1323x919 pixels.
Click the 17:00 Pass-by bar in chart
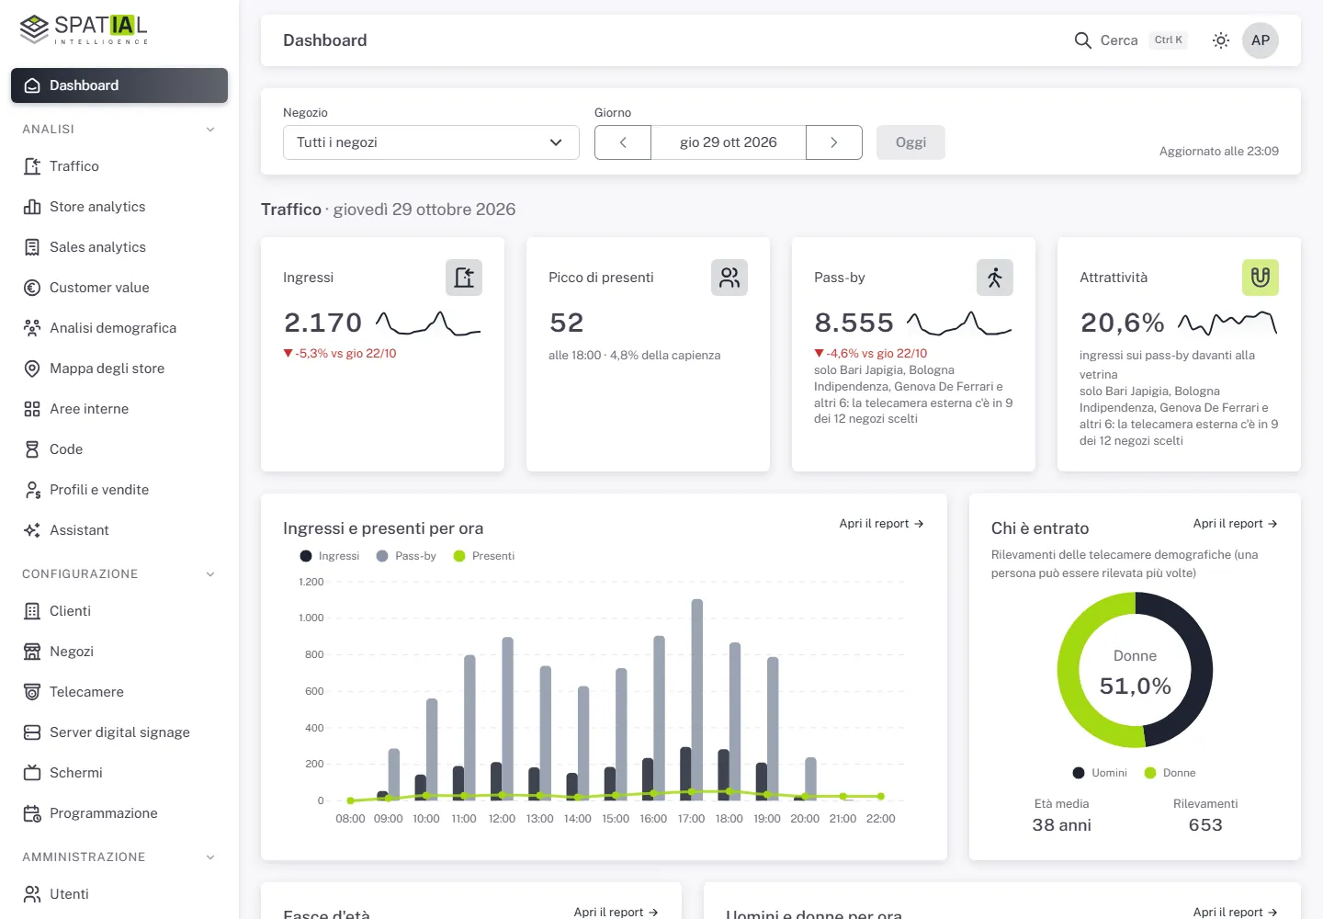click(697, 699)
